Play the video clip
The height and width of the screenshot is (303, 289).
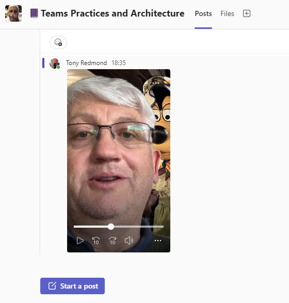tap(80, 241)
